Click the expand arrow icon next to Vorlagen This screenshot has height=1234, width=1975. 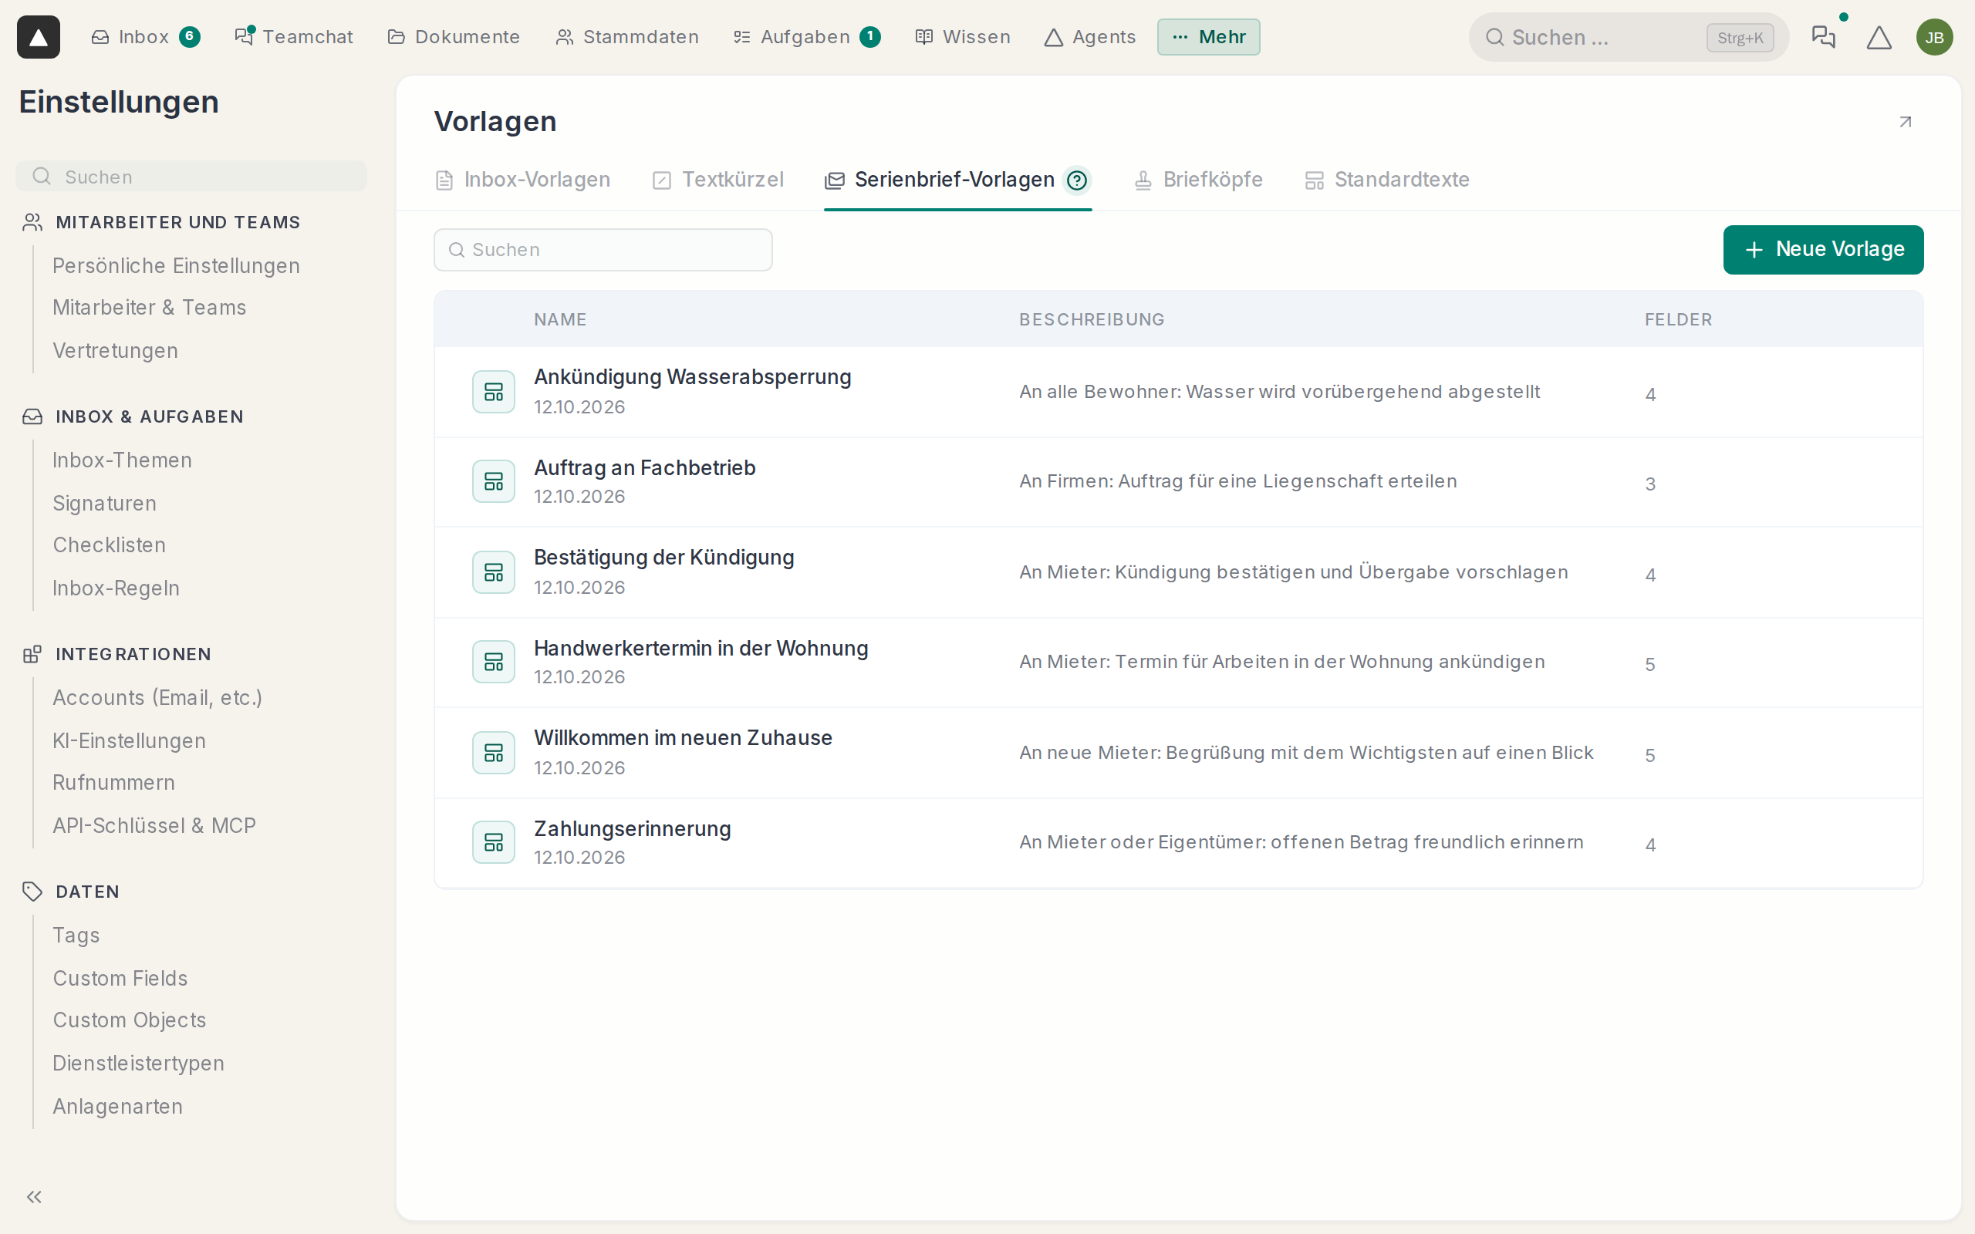click(1905, 122)
